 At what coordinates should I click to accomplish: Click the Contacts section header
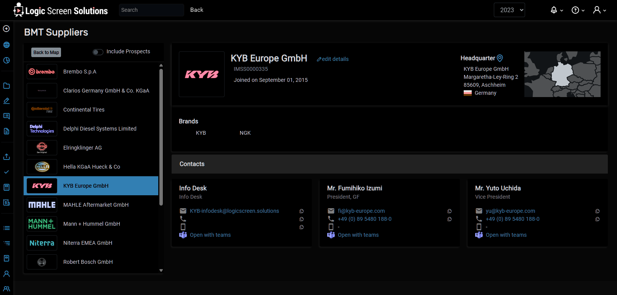(x=390, y=164)
